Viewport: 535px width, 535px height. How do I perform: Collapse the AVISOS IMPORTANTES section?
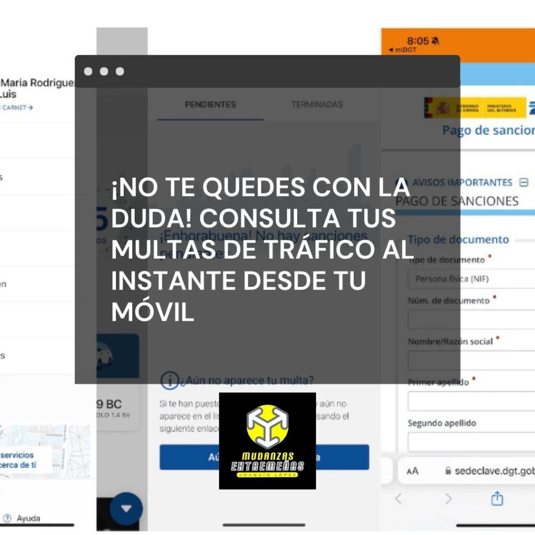click(524, 182)
